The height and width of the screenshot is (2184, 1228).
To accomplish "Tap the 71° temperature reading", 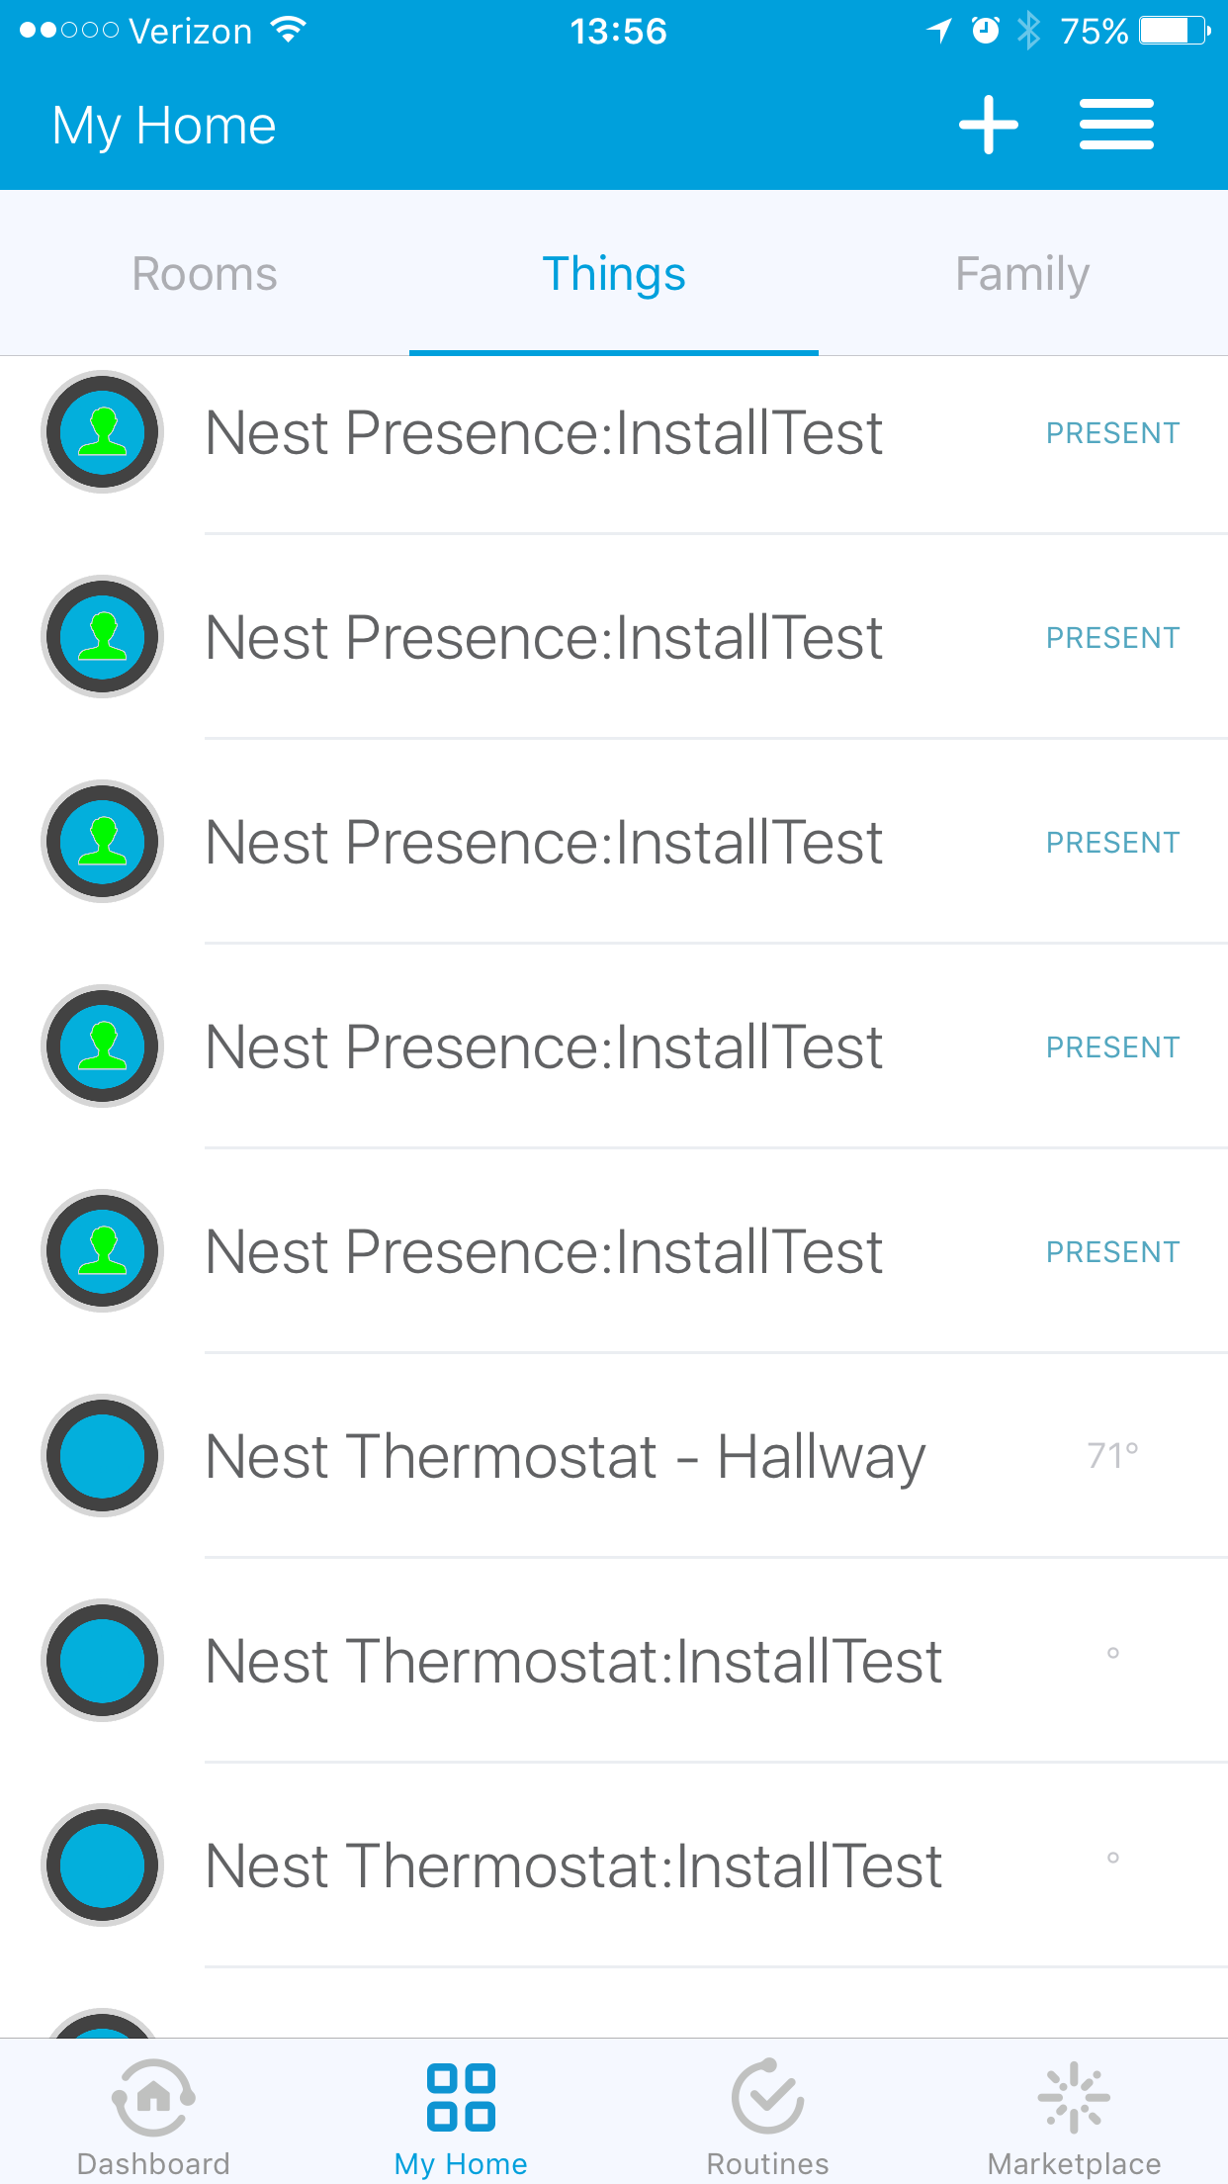I will pyautogui.click(x=1112, y=1456).
